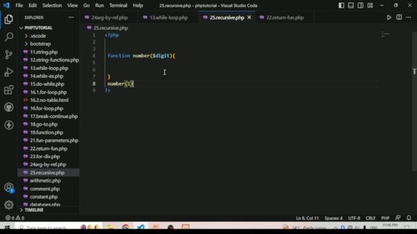Viewport: 417px width, 234px height.
Task: Open the GitHub view in activity bar
Action: pyautogui.click(x=8, y=107)
